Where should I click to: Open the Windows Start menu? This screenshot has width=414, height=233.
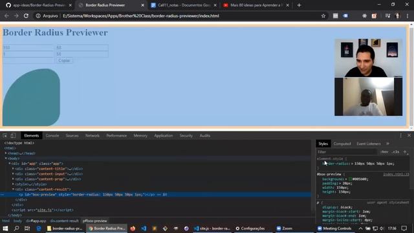(5, 228)
